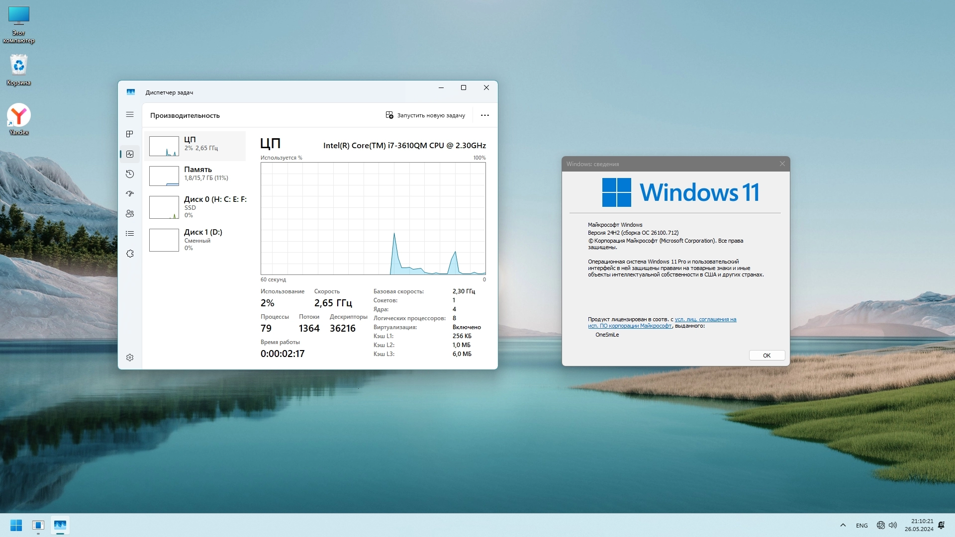Open the Details page icon

tap(130, 234)
